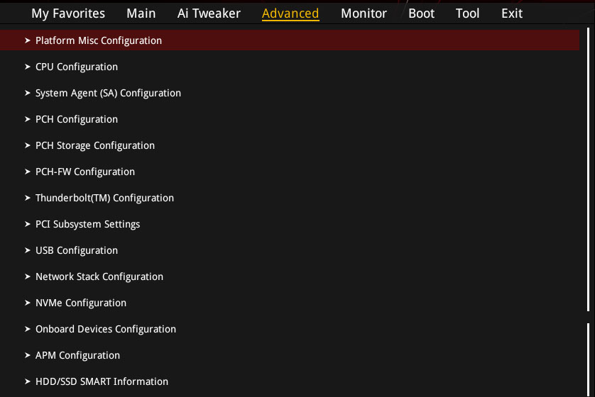595x397 pixels.
Task: Switch to the Main tab
Action: tap(141, 13)
